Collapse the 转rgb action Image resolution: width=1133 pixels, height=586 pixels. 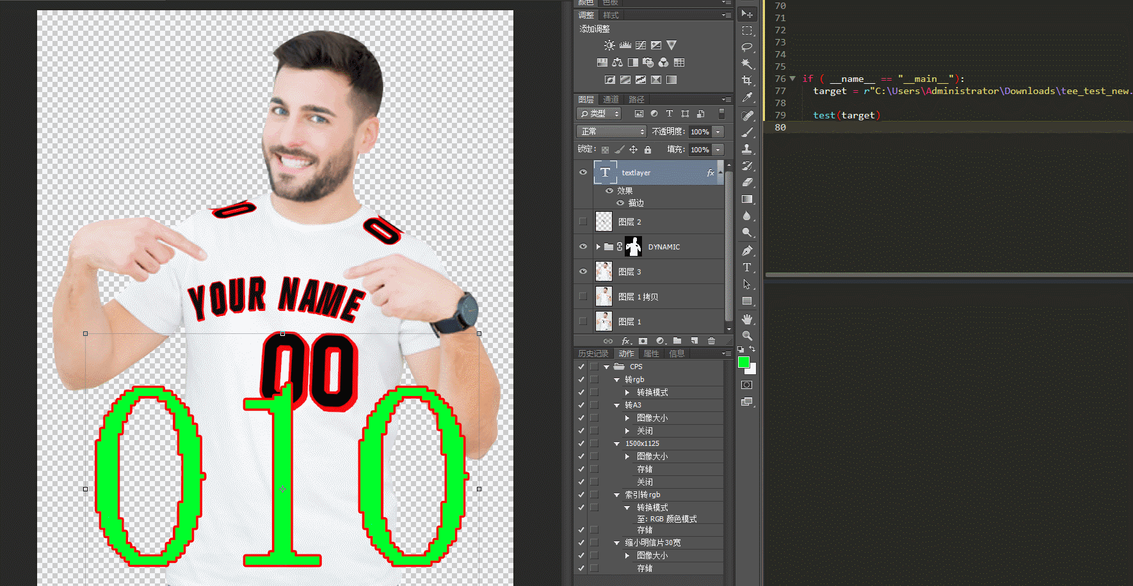click(617, 380)
